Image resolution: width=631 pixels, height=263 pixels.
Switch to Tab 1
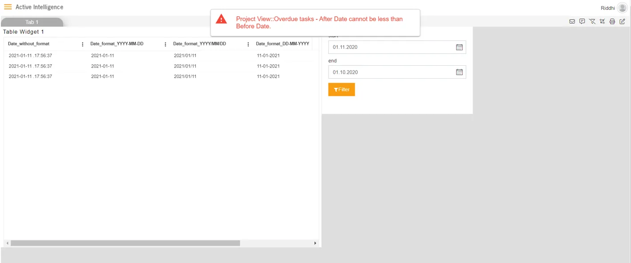32,22
